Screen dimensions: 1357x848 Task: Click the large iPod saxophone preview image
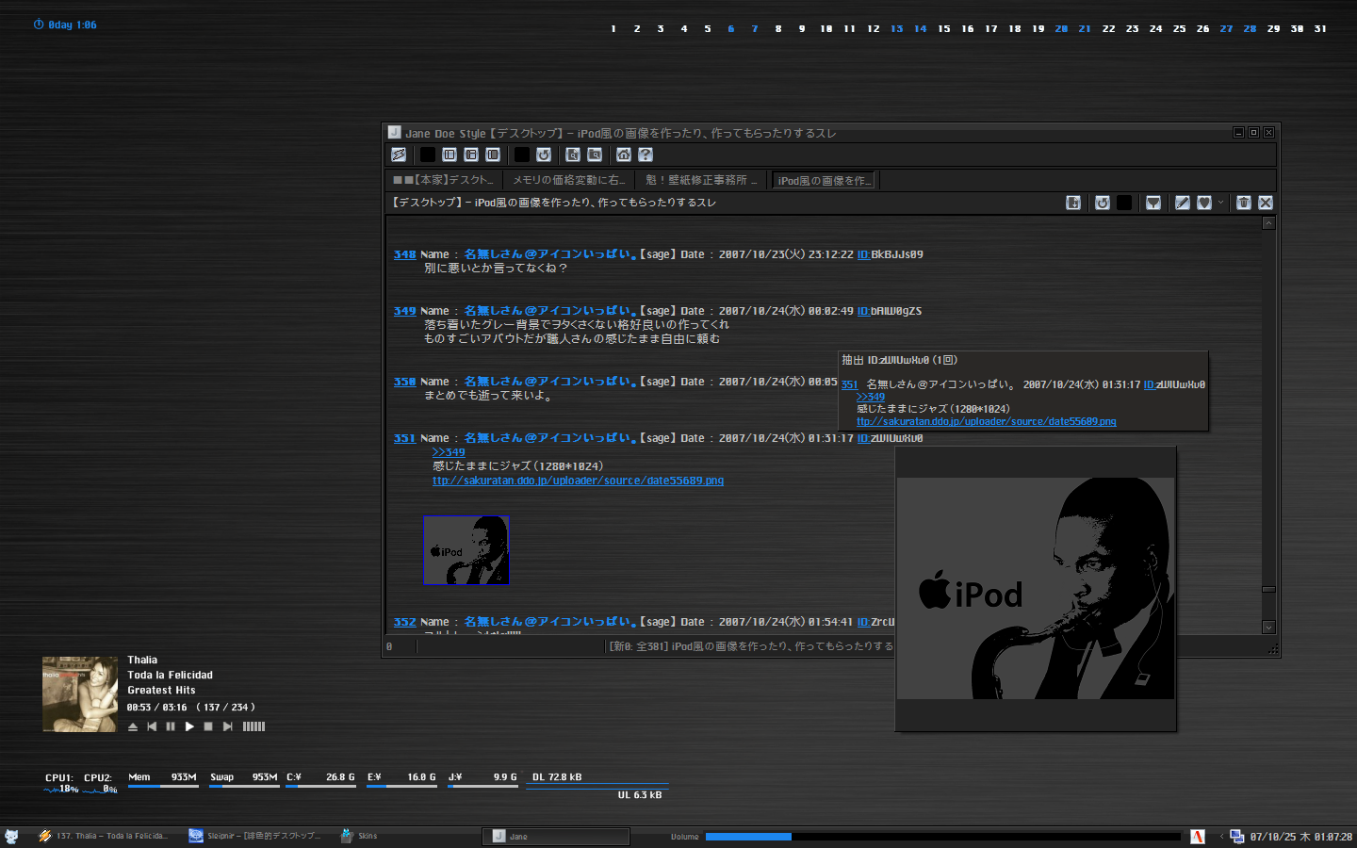(x=1035, y=588)
